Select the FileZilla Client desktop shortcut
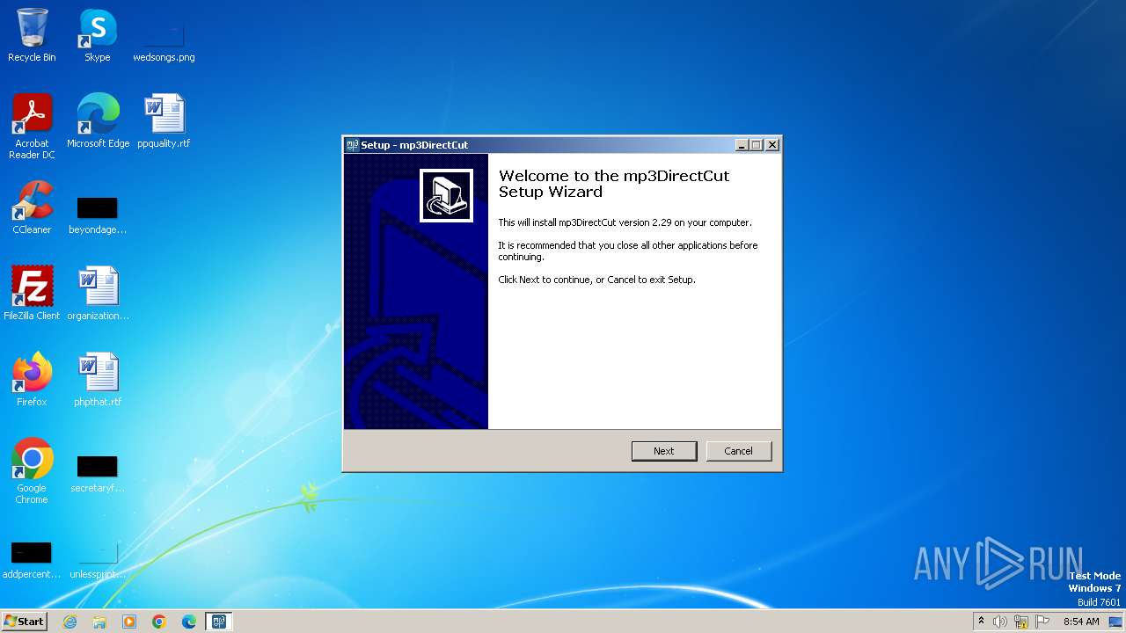Image resolution: width=1126 pixels, height=633 pixels. pos(32,294)
